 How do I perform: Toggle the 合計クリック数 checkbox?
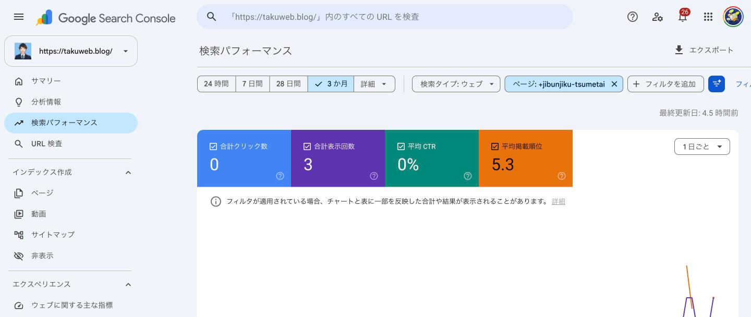click(x=213, y=147)
